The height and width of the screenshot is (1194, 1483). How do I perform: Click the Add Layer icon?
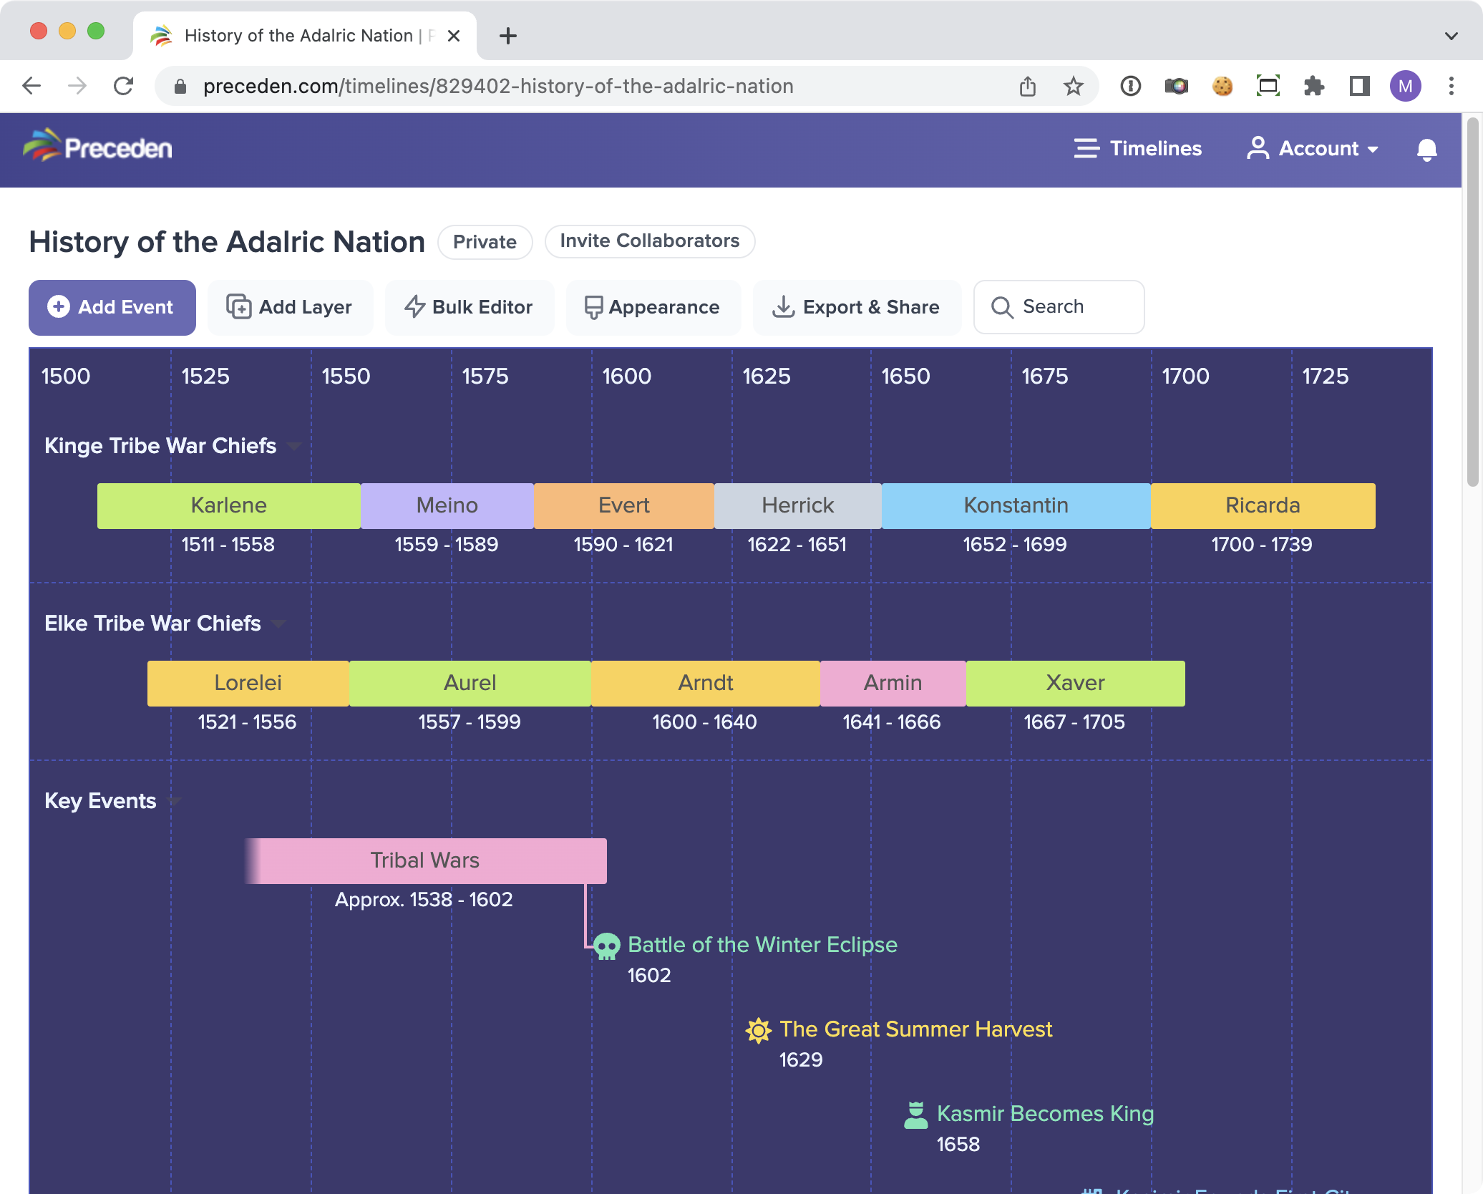pos(239,307)
